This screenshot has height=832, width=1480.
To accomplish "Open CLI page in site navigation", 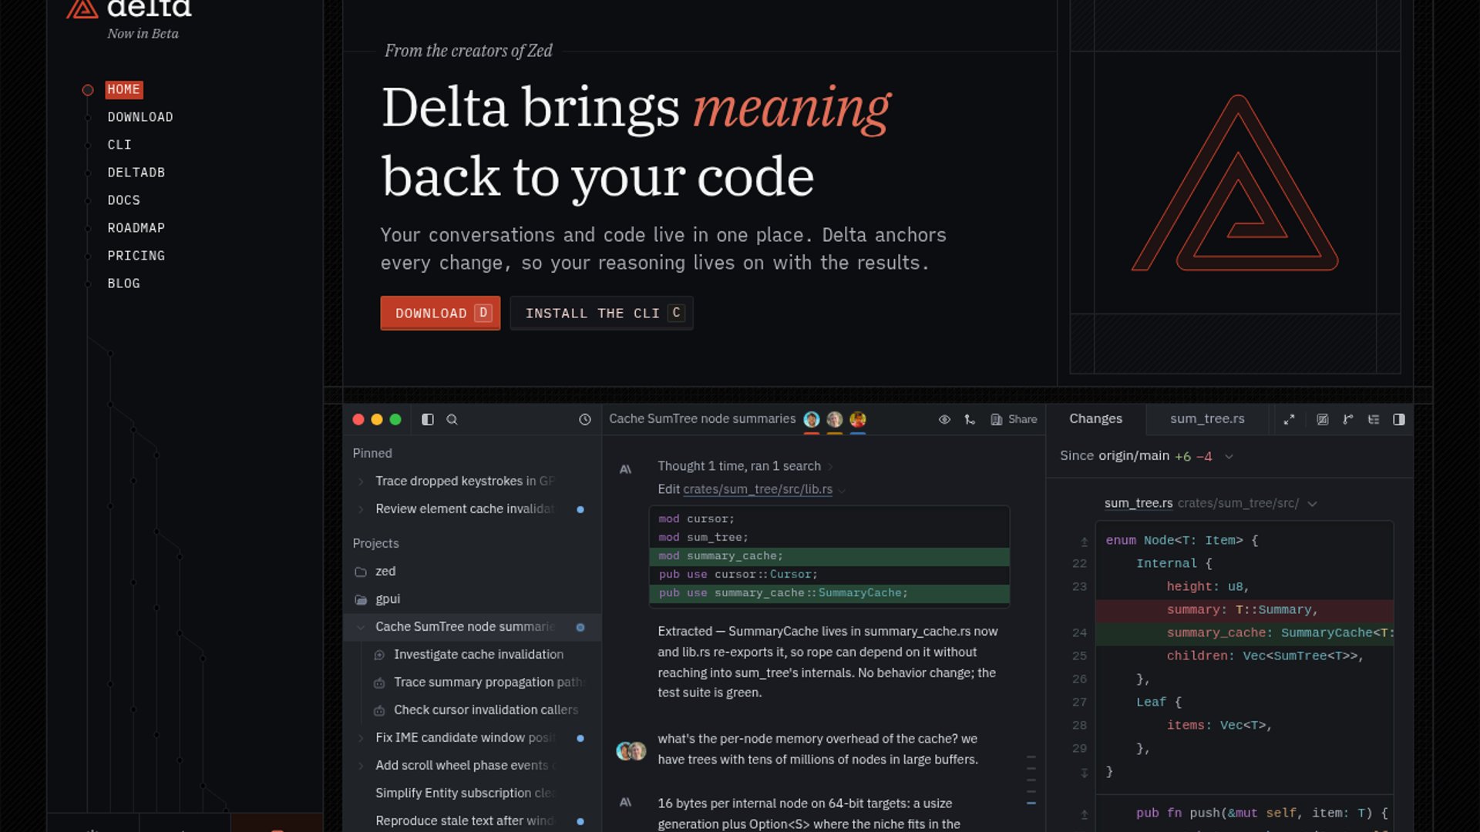I will [119, 145].
